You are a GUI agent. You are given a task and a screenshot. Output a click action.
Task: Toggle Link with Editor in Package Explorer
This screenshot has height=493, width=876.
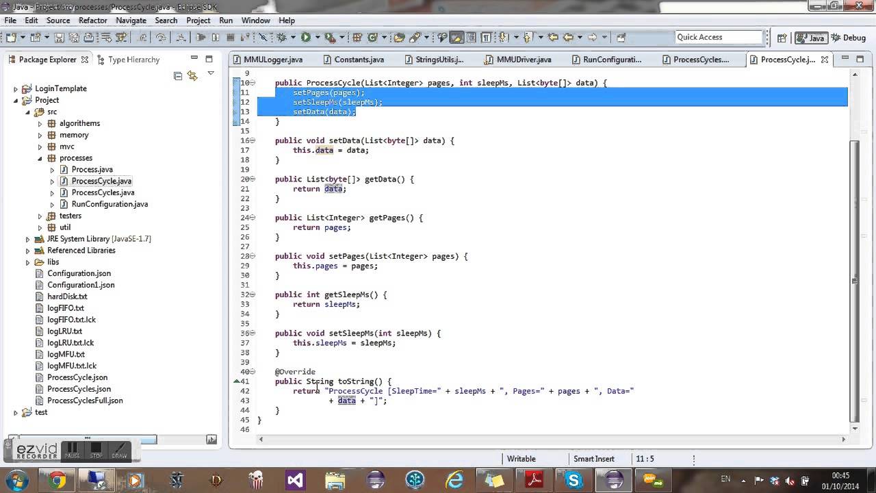pyautogui.click(x=192, y=75)
